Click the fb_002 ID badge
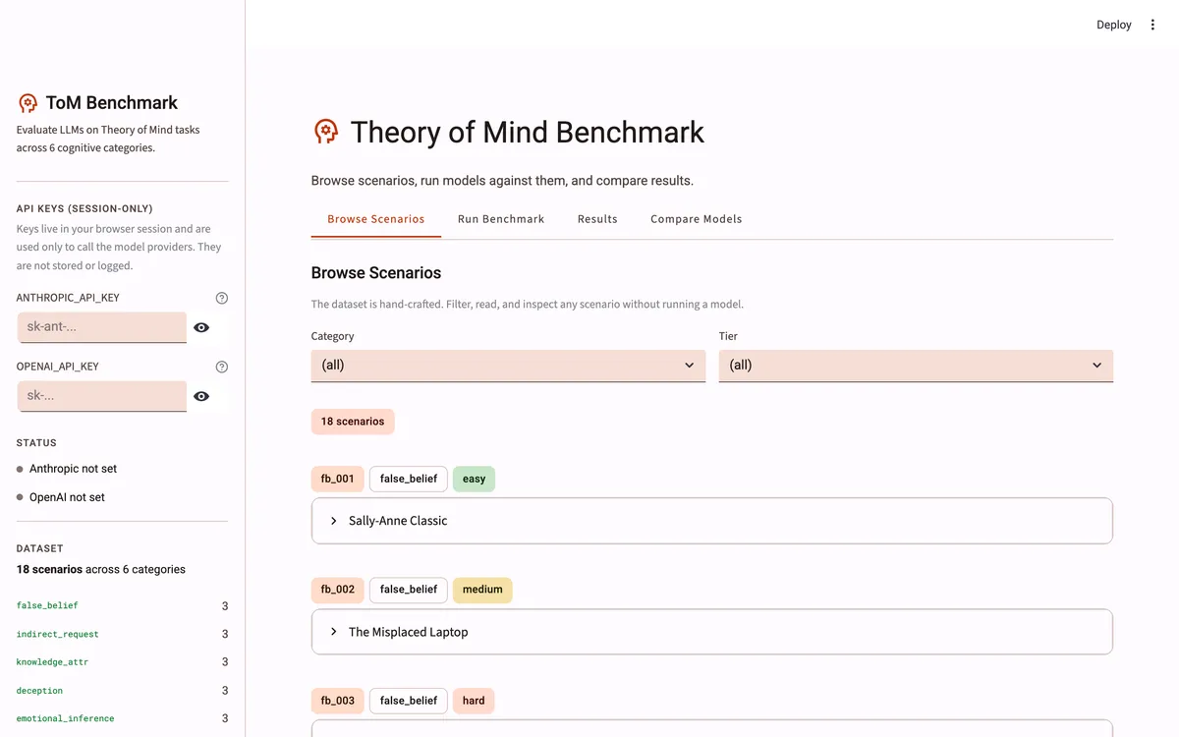The image size is (1179, 737). click(337, 590)
